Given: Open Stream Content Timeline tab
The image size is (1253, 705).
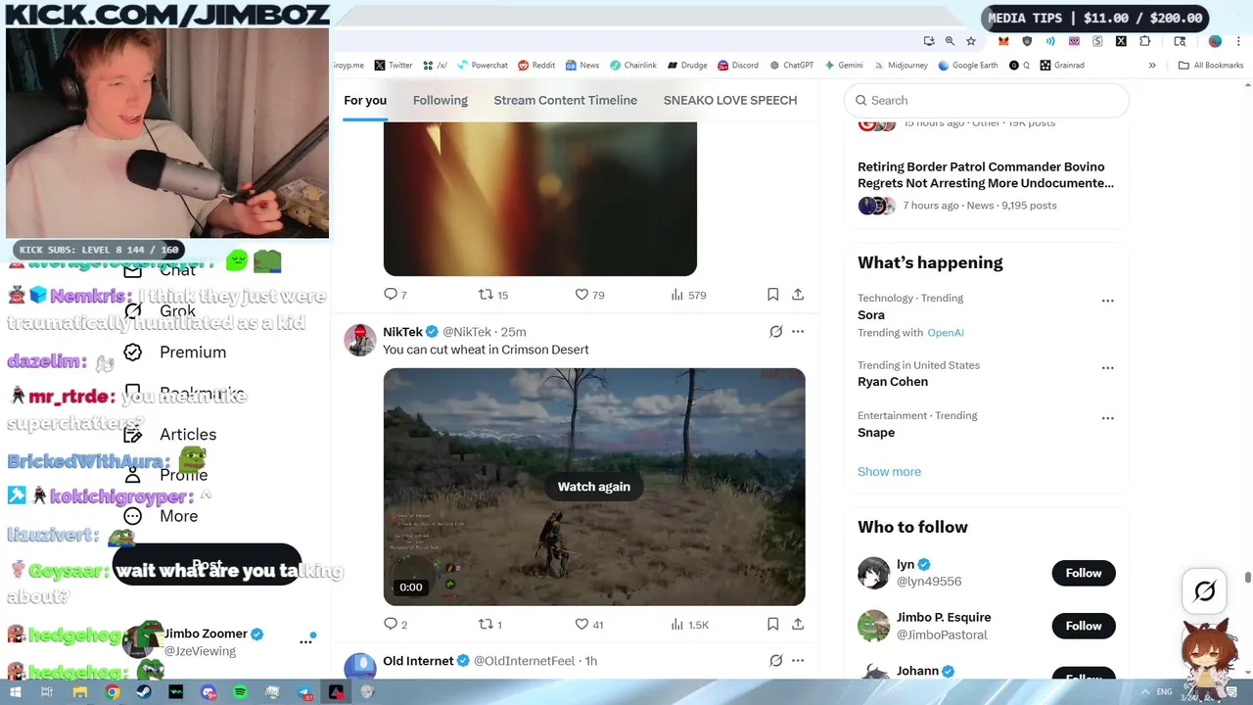Looking at the screenshot, I should [x=566, y=100].
